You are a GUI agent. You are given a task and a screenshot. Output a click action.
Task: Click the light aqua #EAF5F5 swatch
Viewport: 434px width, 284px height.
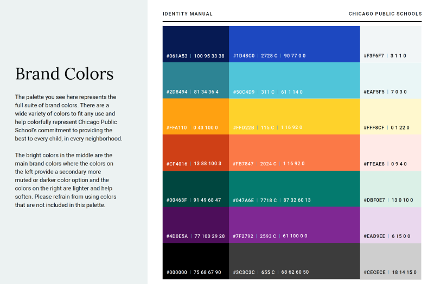point(391,80)
